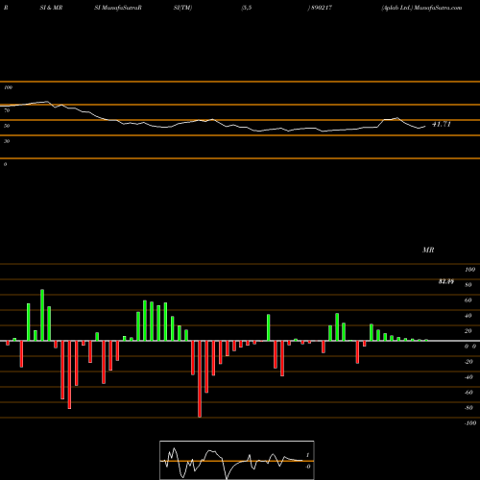Click the 50 label on RSI axis
The width and height of the screenshot is (480, 480).
coord(7,126)
